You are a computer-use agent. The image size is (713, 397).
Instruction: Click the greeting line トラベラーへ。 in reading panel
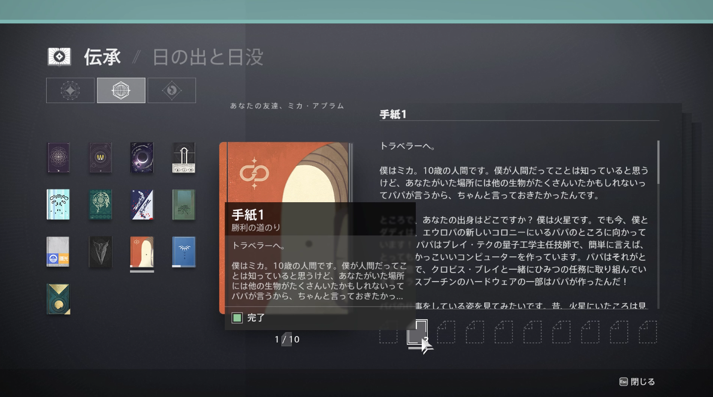pos(407,146)
